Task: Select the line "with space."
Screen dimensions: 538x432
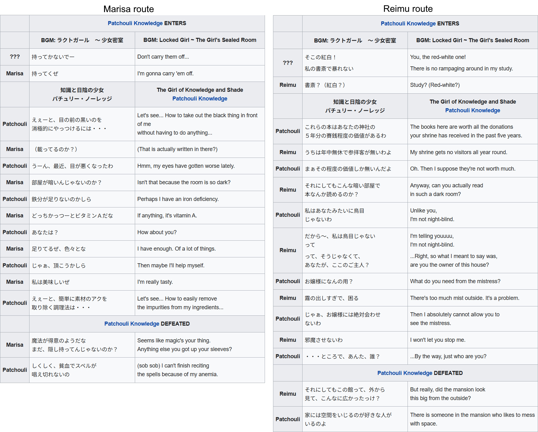Action: coord(424,424)
